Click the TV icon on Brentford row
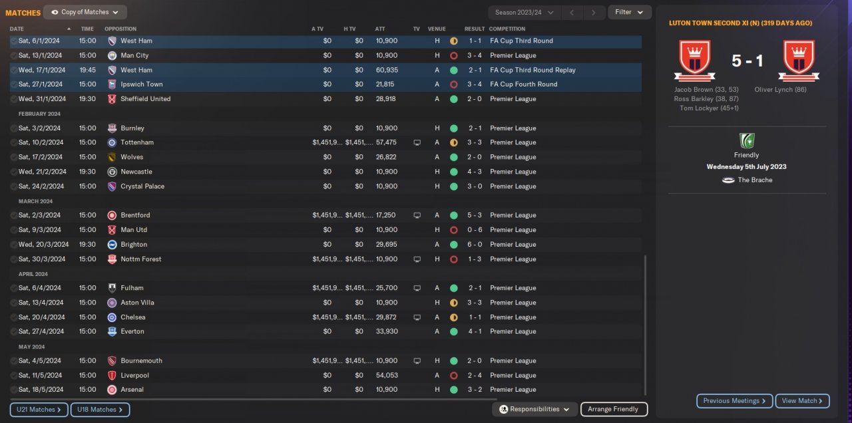The width and height of the screenshot is (852, 423). click(x=417, y=215)
